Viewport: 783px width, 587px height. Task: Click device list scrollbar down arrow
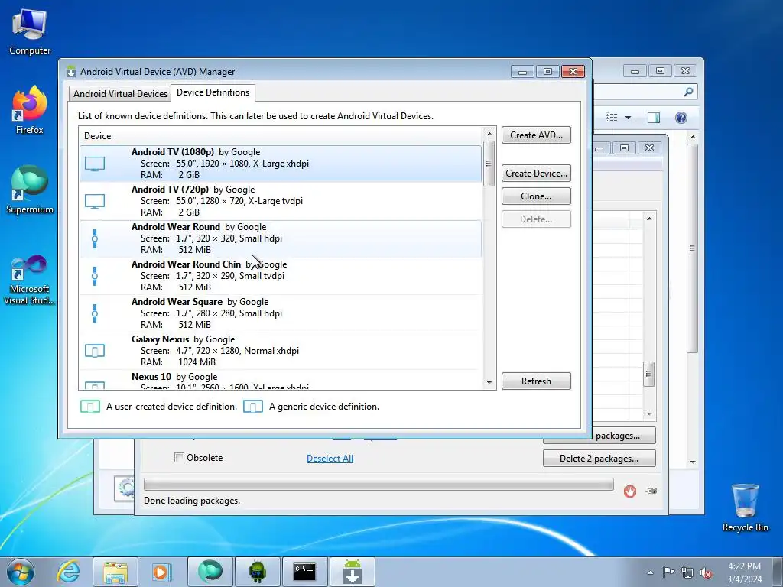tap(489, 382)
